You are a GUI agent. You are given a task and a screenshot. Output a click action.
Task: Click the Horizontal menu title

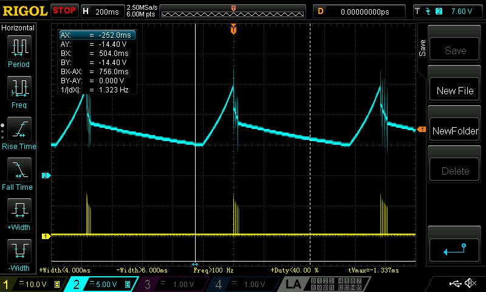click(18, 28)
